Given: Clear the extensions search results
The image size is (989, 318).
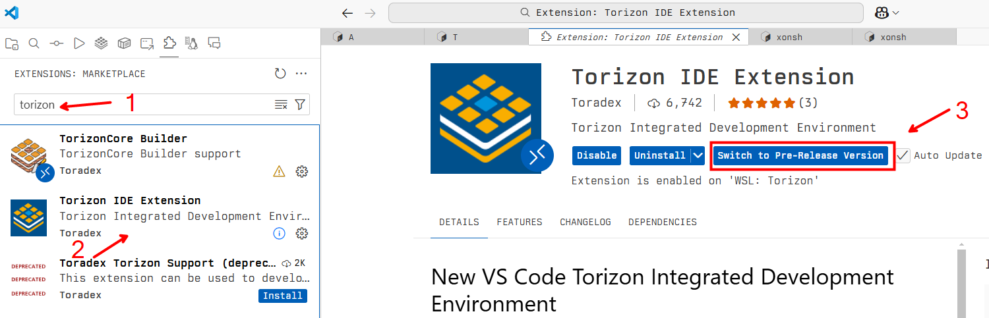Looking at the screenshot, I should coord(281,105).
